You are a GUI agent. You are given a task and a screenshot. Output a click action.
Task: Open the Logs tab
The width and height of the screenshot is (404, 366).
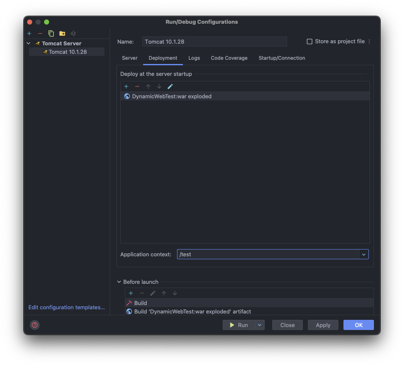click(x=194, y=58)
